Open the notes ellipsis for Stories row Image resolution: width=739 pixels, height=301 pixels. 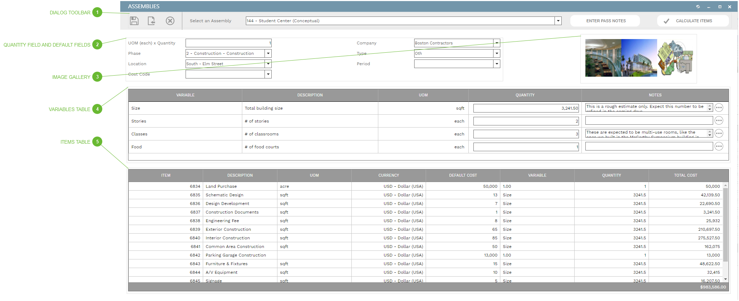(x=719, y=121)
